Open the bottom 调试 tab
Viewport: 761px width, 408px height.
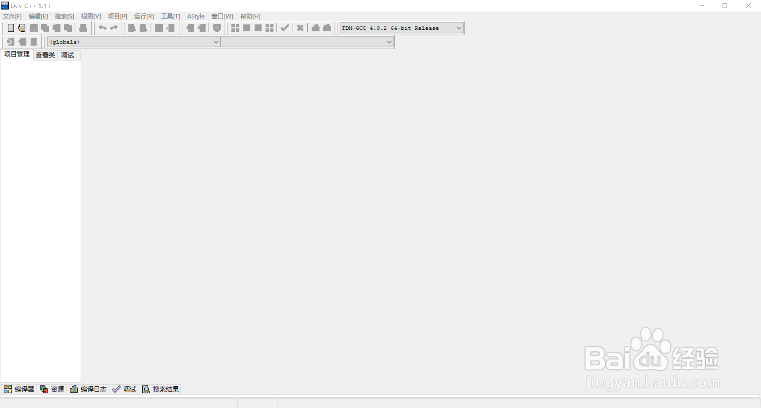[124, 389]
